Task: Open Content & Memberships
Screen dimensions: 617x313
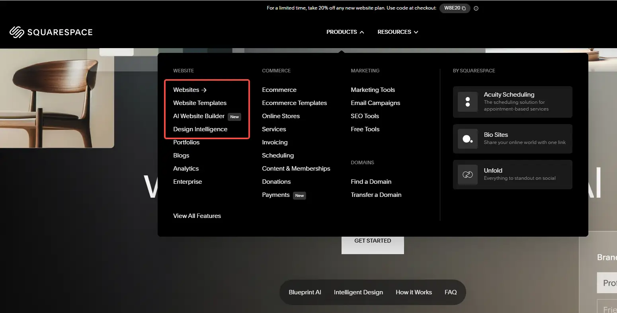Action: tap(296, 169)
